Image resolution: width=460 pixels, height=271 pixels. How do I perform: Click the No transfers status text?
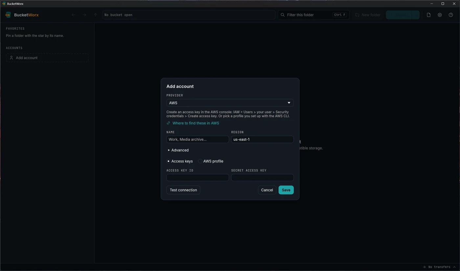pyautogui.click(x=439, y=267)
